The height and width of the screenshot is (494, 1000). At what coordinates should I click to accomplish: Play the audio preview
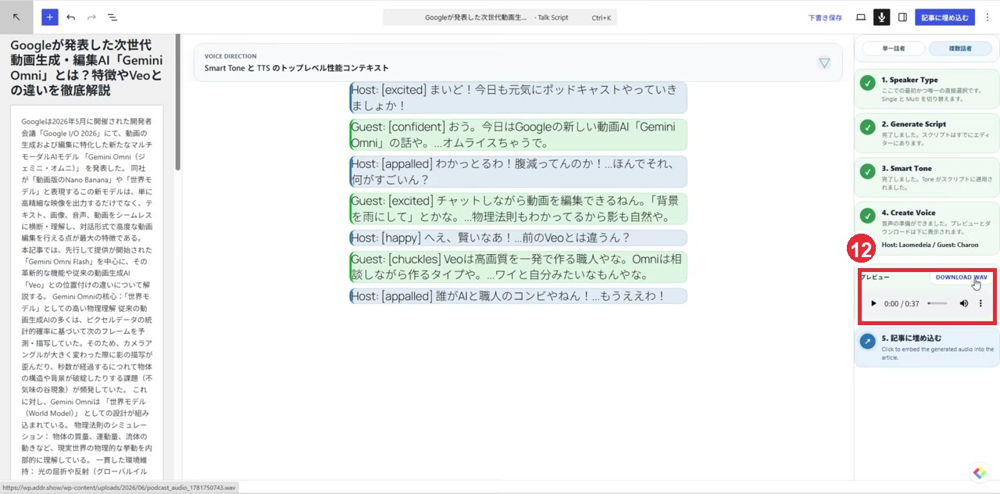(873, 303)
